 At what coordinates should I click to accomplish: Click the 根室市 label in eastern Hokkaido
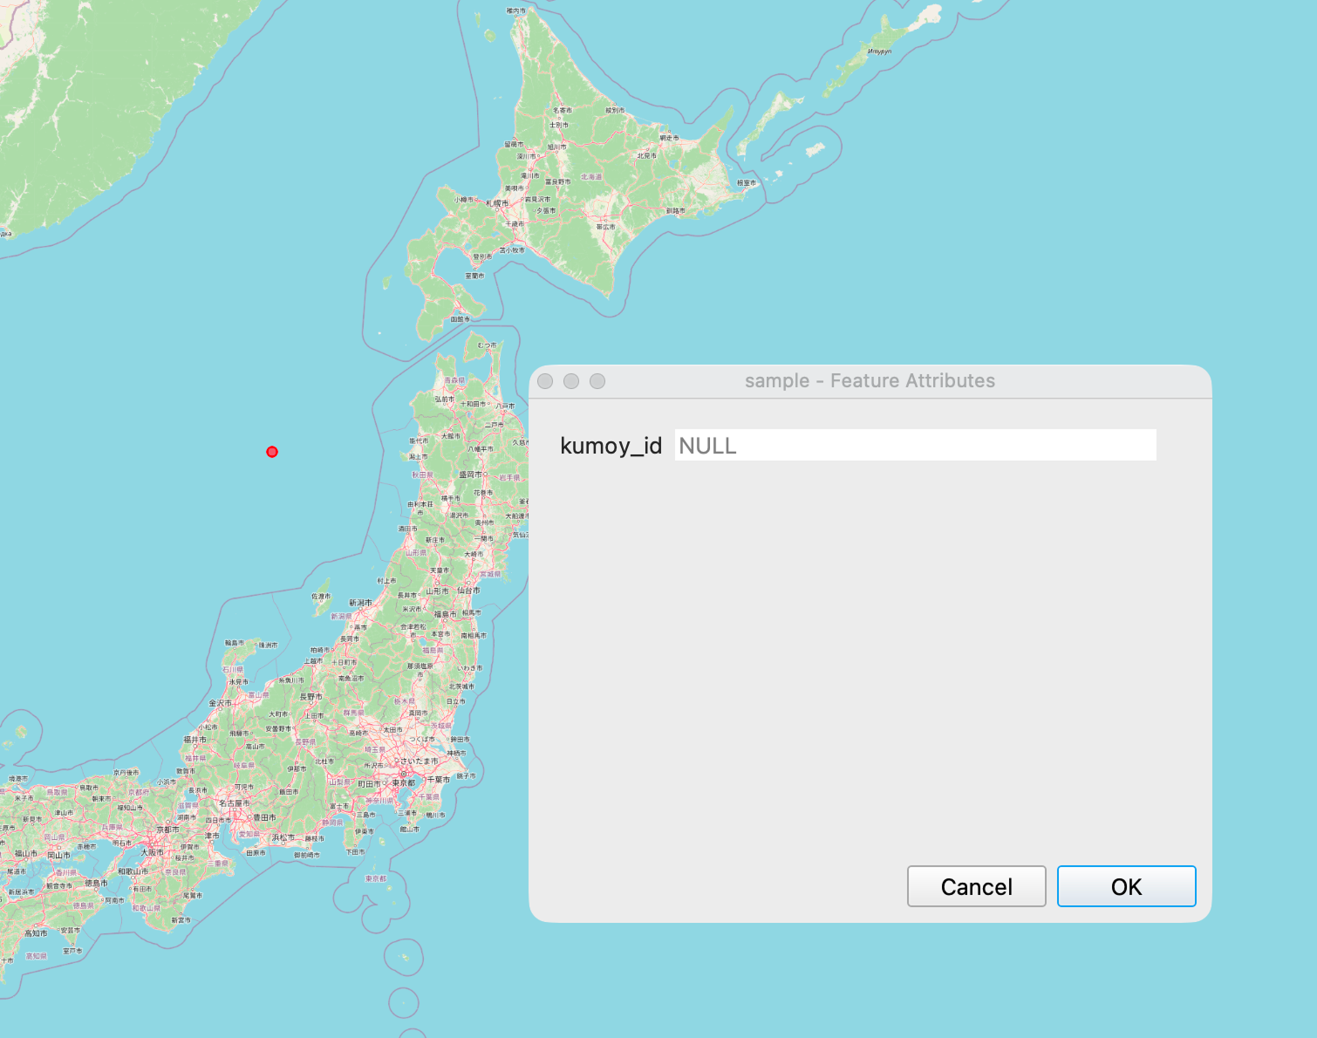point(747,183)
